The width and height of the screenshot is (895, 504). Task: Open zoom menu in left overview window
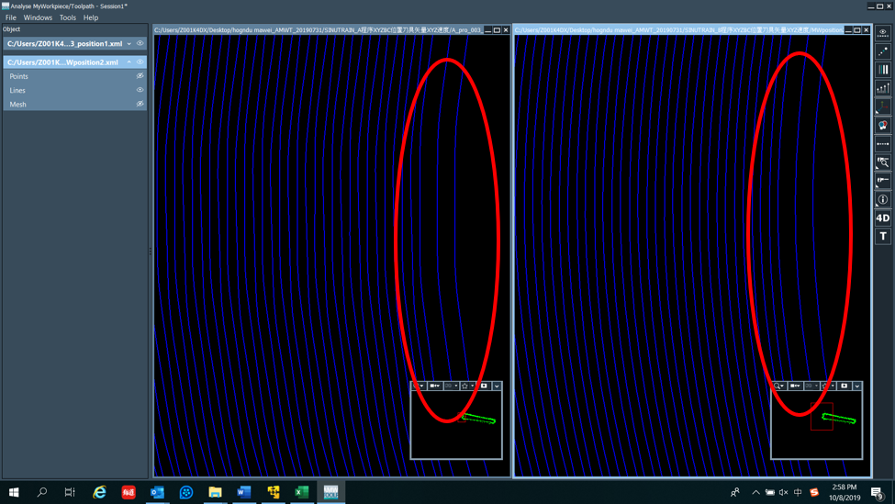pyautogui.click(x=419, y=386)
